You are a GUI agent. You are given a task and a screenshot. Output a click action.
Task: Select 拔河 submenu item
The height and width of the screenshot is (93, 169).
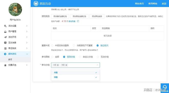[15, 60]
